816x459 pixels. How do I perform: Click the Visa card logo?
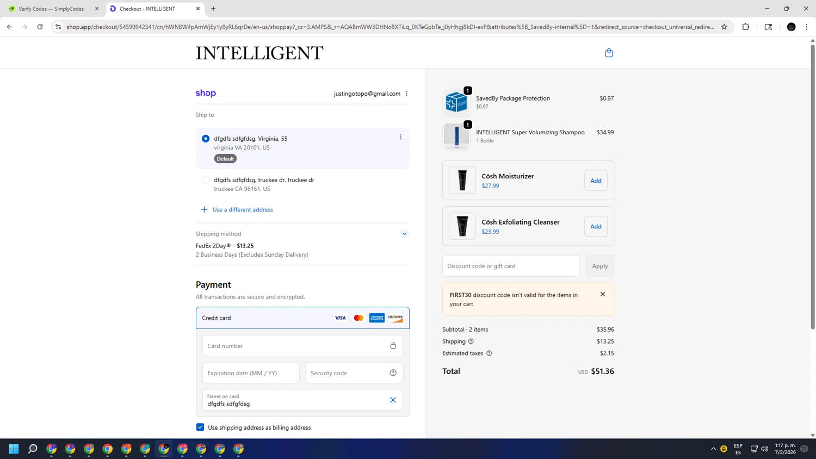[x=340, y=318]
